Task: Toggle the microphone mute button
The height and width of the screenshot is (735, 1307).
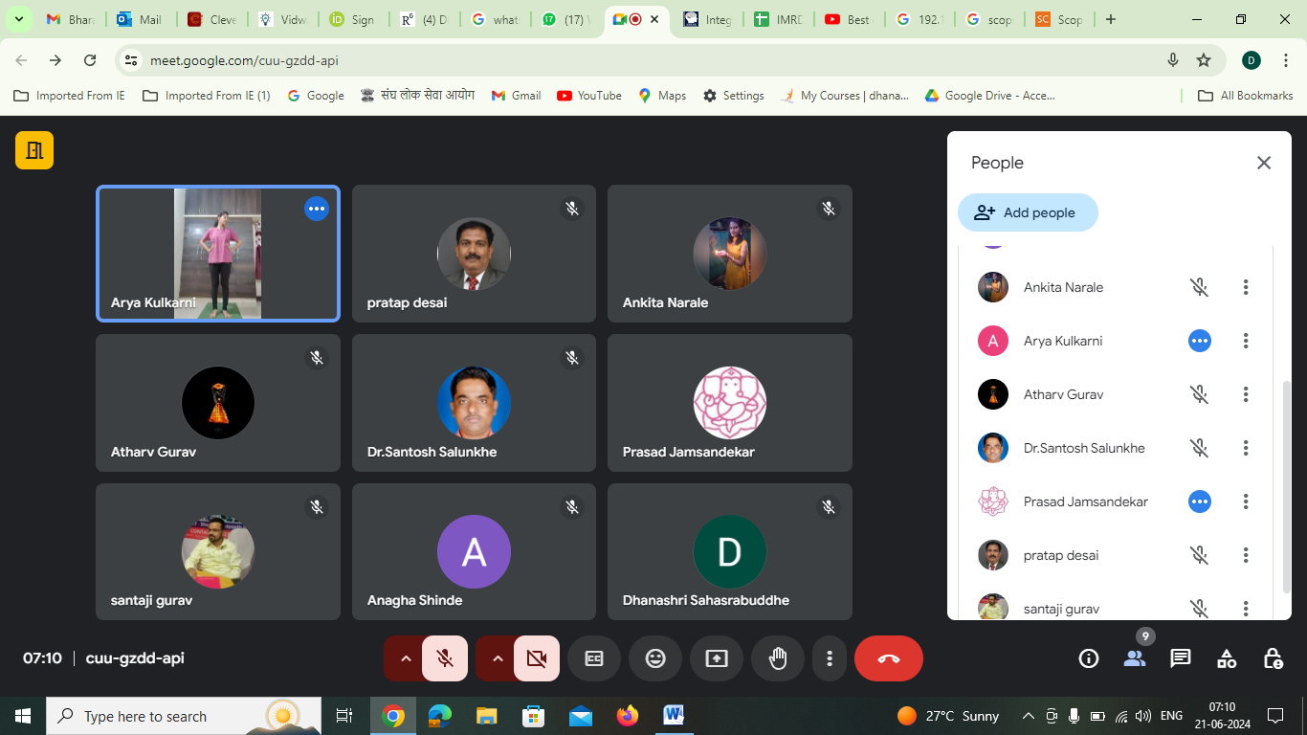Action: [445, 658]
